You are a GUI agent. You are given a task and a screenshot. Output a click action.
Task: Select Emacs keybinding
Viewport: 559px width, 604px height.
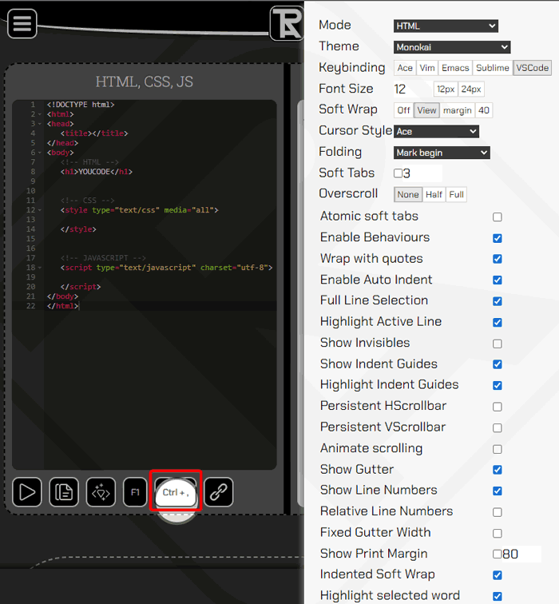pos(455,68)
